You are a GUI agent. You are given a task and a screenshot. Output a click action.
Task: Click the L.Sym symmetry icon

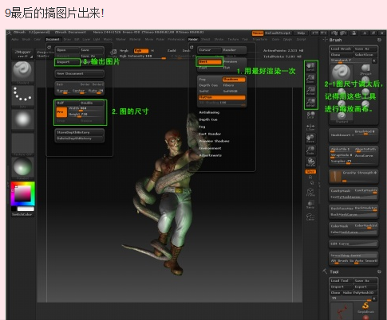point(310,127)
